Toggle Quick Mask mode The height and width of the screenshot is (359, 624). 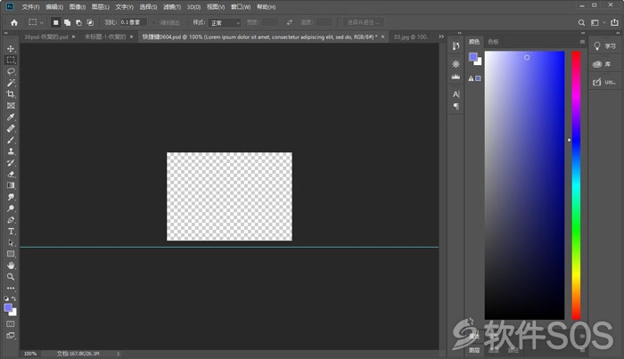pyautogui.click(x=11, y=324)
